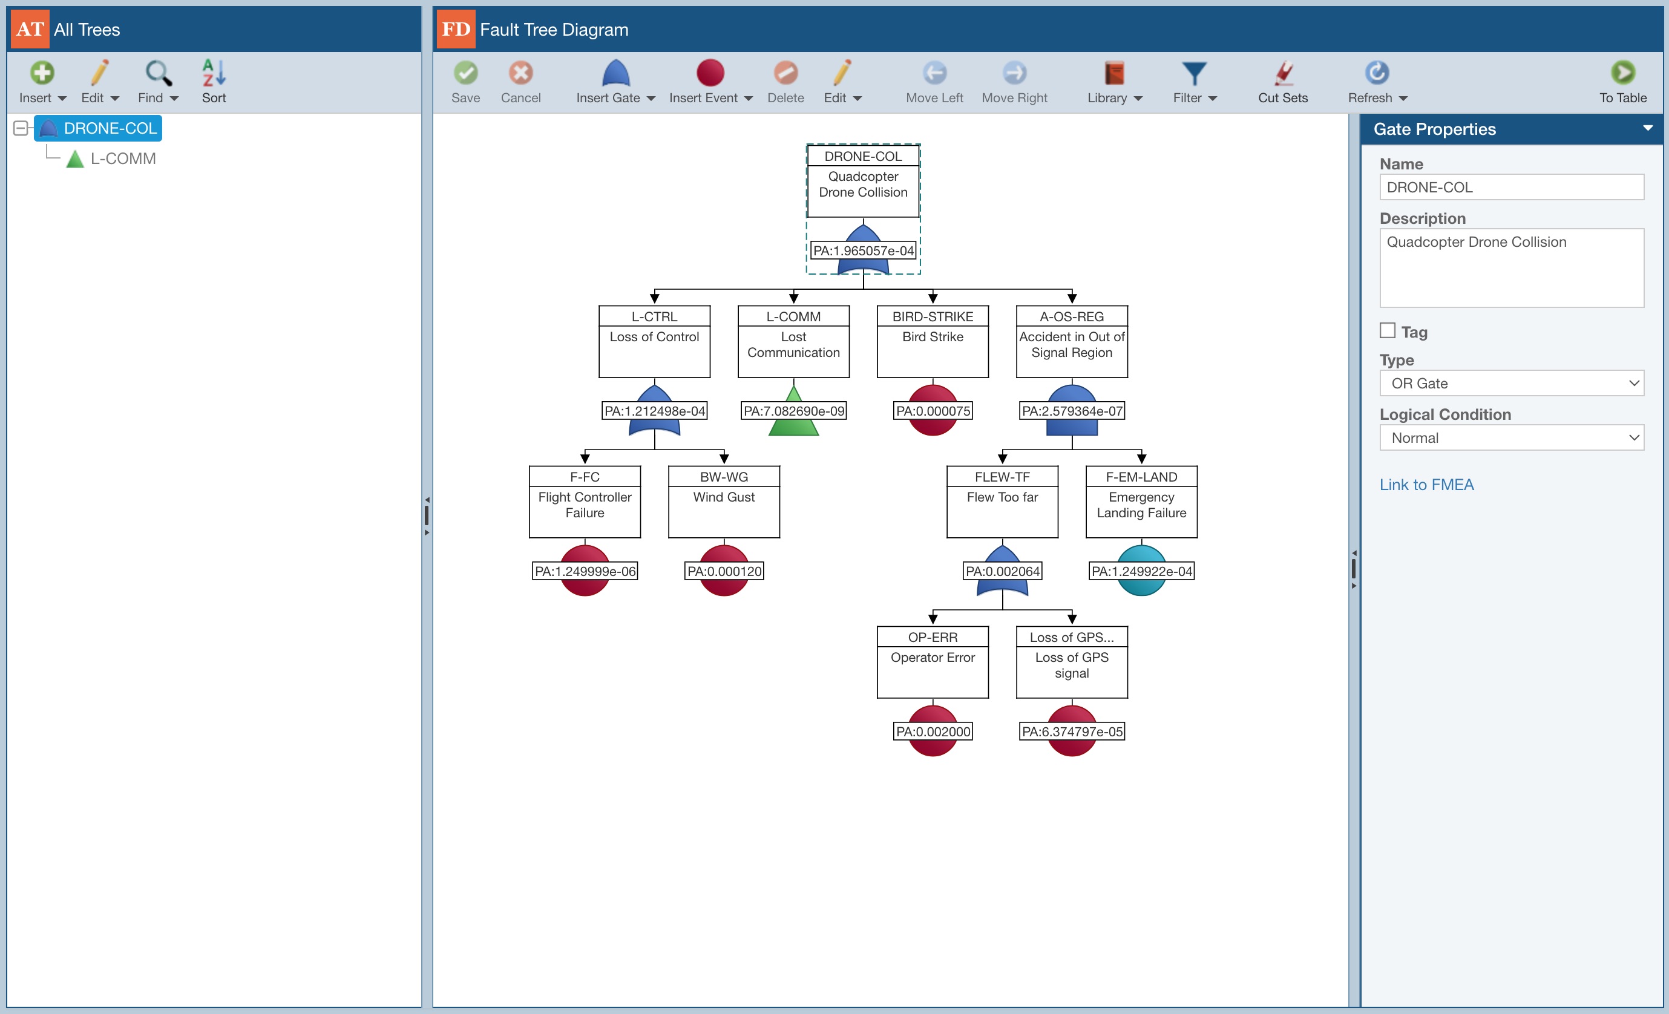Click the red Insert Event icon

[709, 73]
